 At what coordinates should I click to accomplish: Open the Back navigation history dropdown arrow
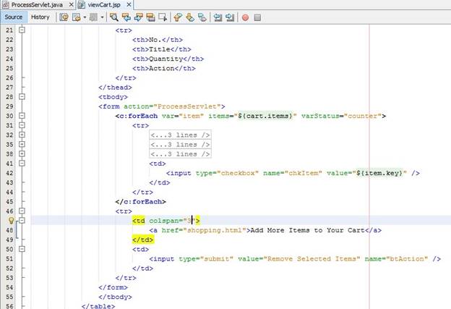coord(85,17)
